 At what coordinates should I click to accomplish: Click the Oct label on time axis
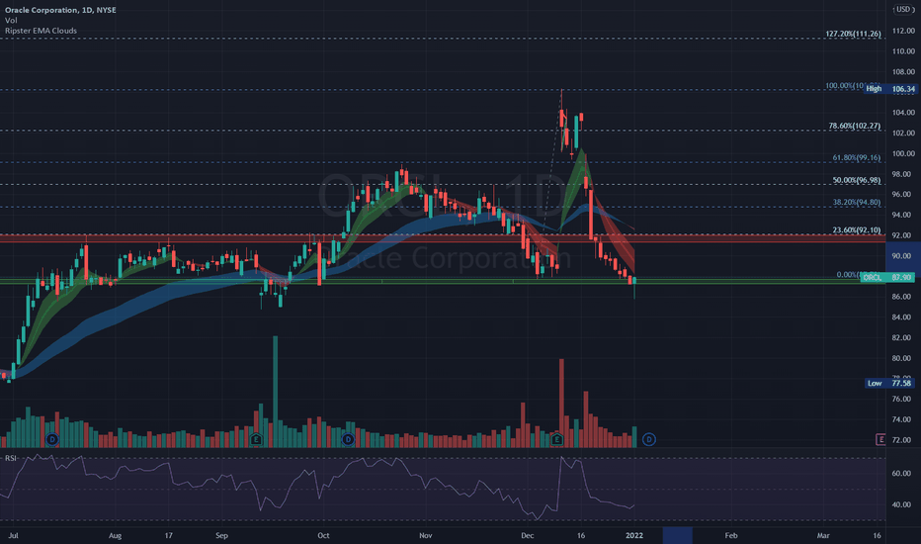323,535
